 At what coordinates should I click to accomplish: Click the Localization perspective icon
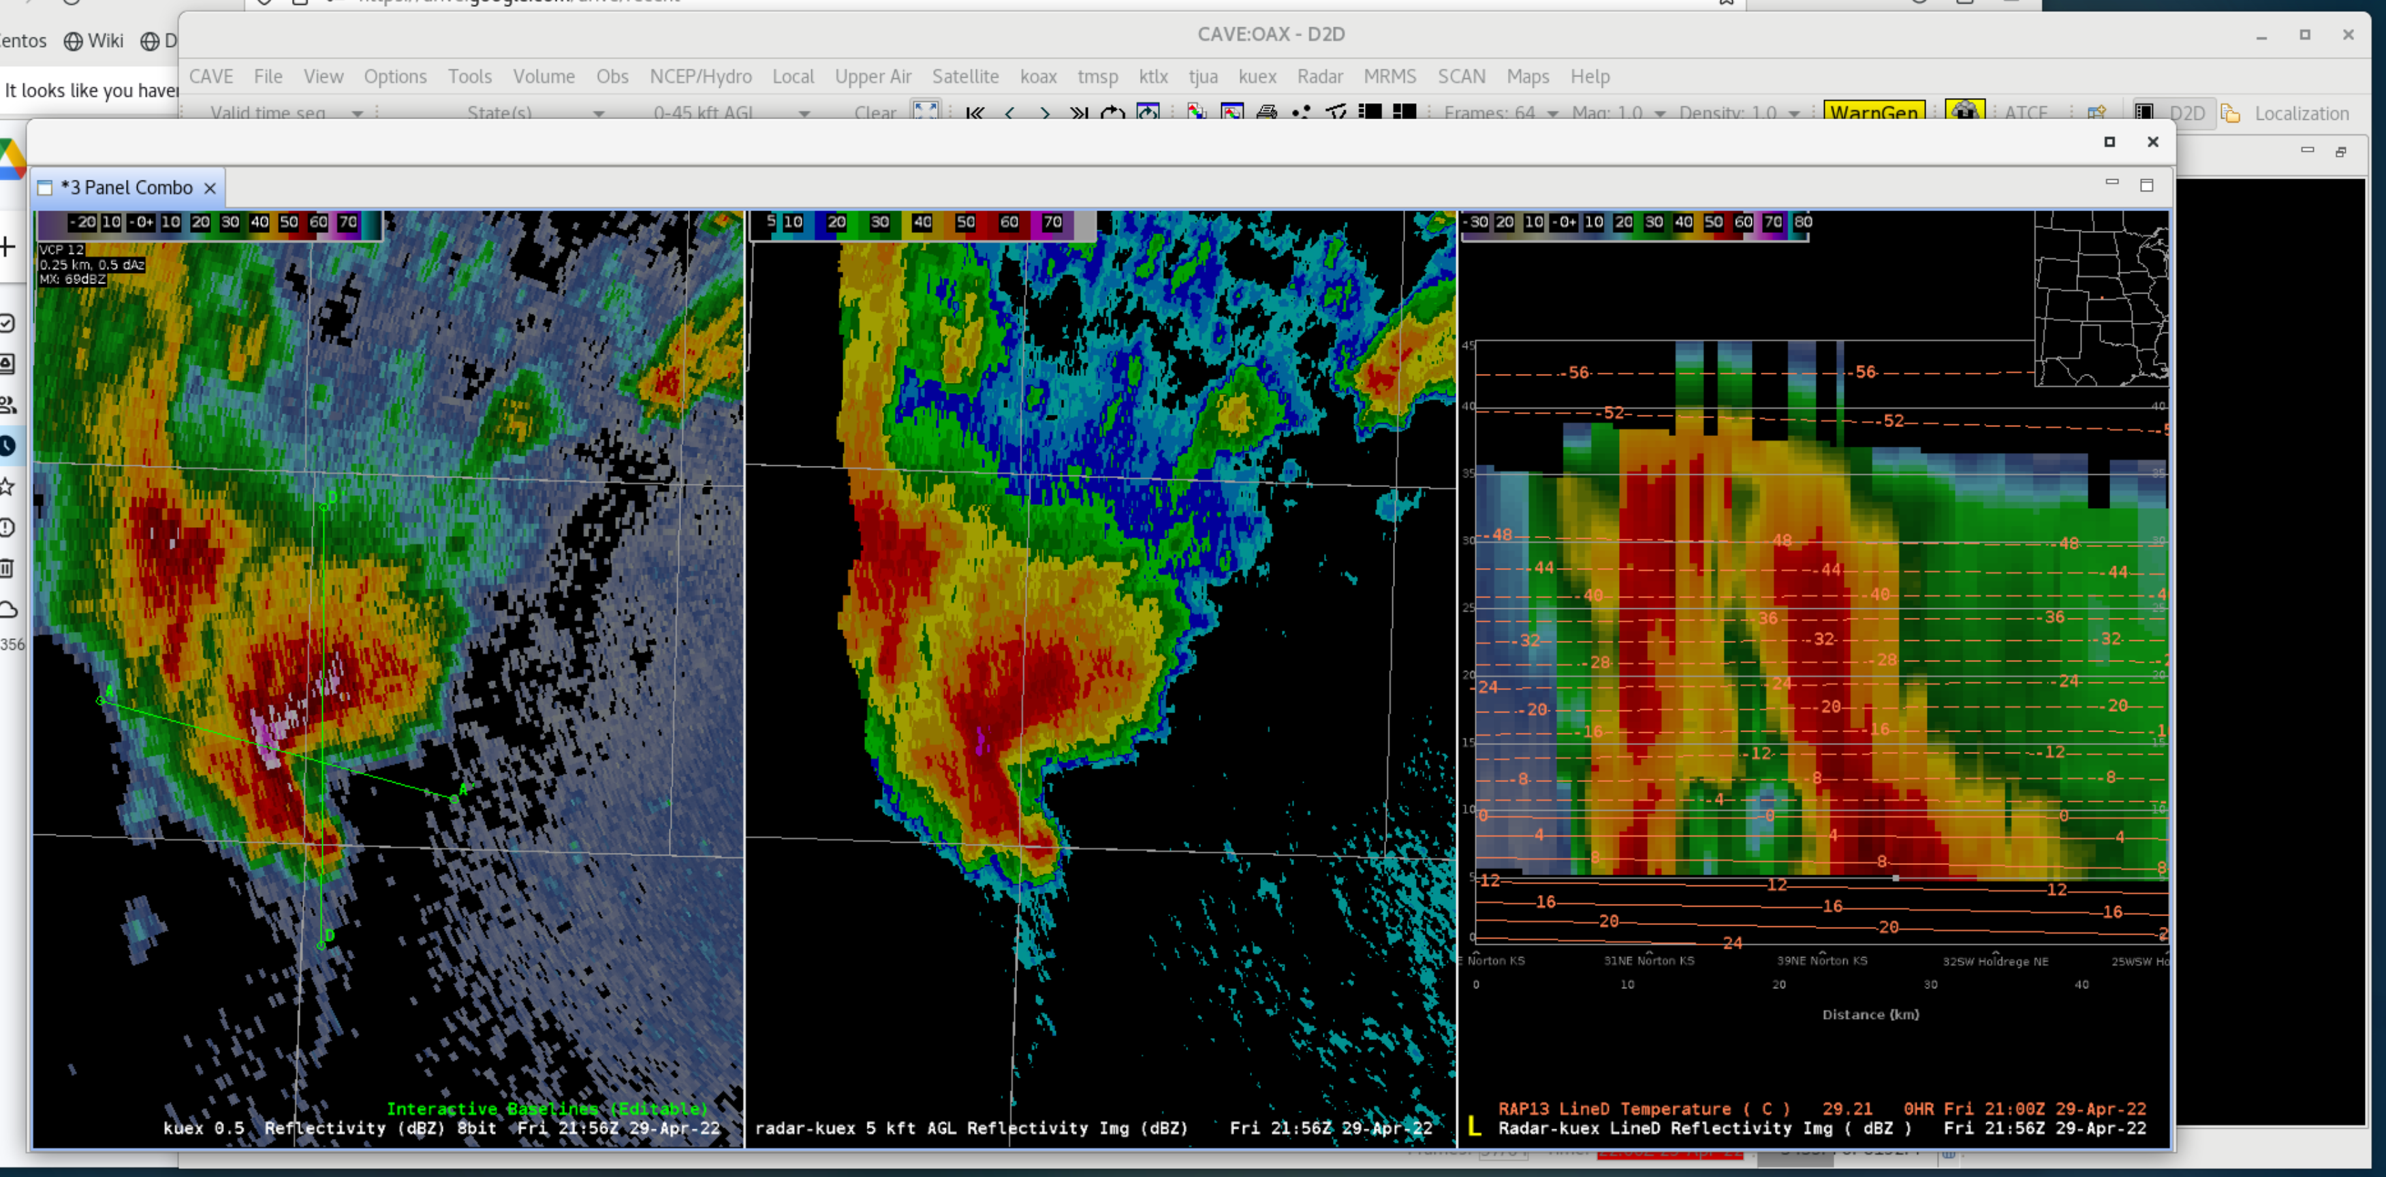coord(2231,113)
